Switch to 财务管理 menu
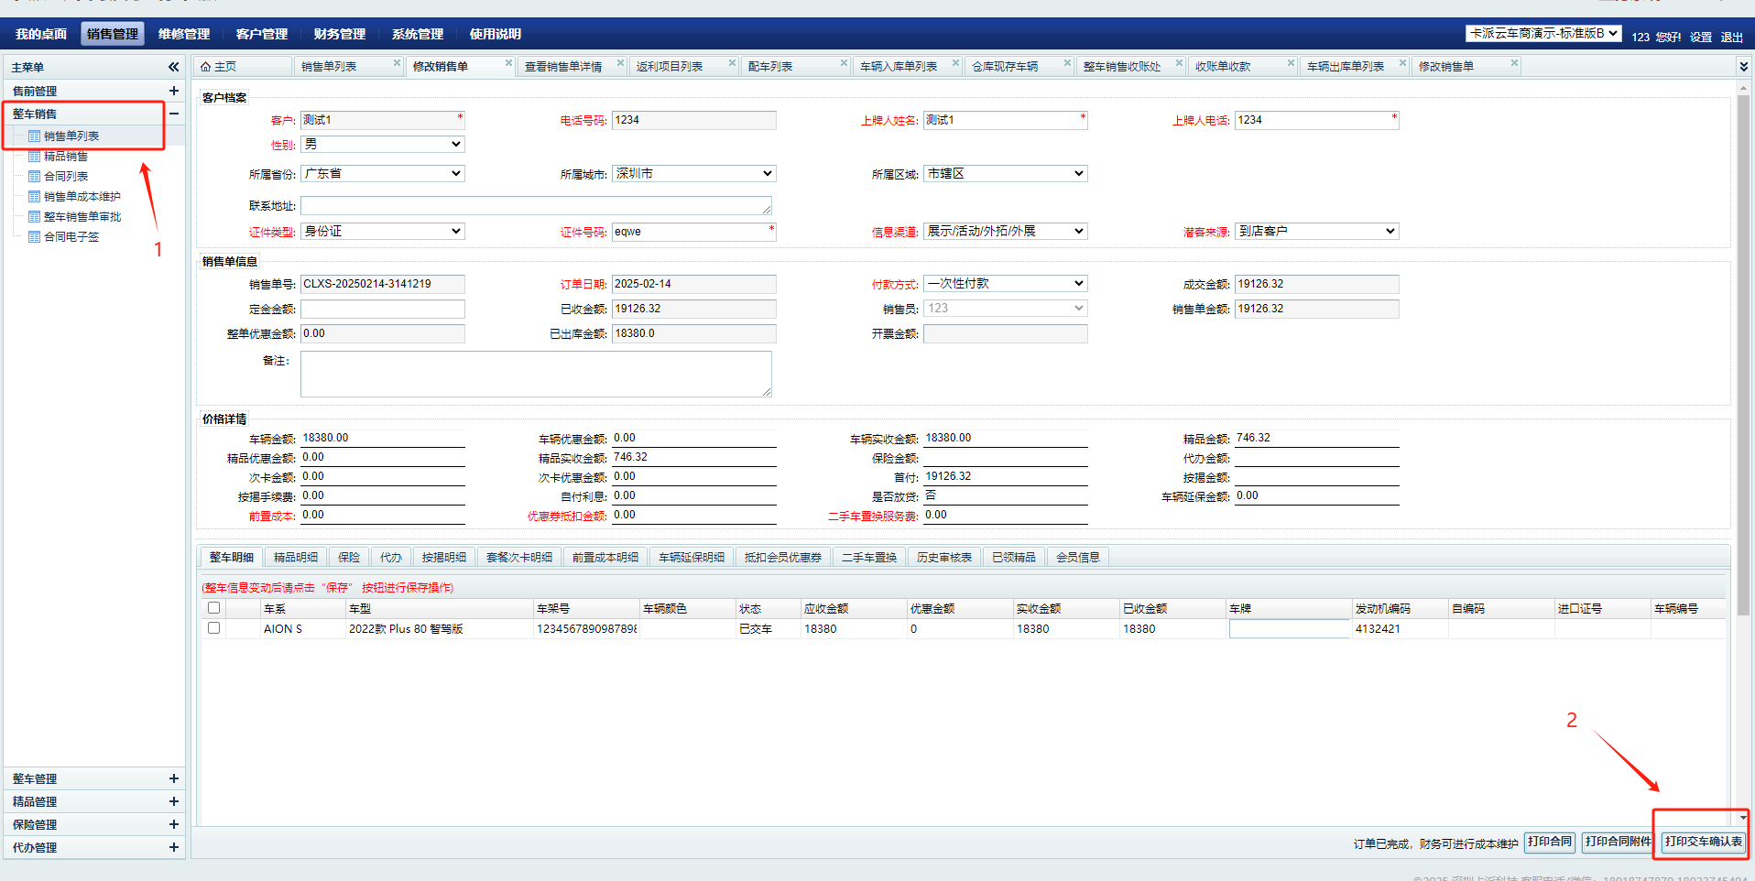 (339, 34)
